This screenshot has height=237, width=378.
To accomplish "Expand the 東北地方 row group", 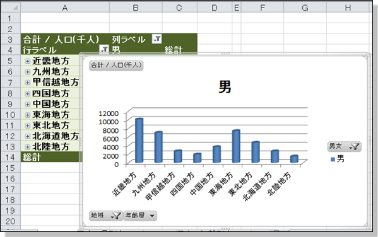I will 28,125.
